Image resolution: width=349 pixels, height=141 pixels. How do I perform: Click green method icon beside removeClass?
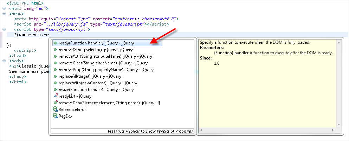(55, 63)
